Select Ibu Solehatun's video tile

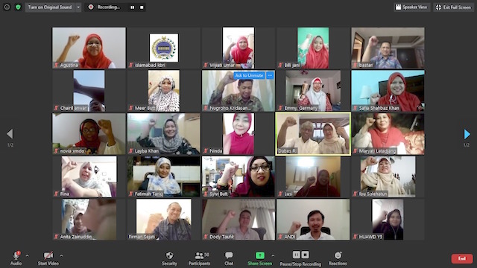pos(388,177)
